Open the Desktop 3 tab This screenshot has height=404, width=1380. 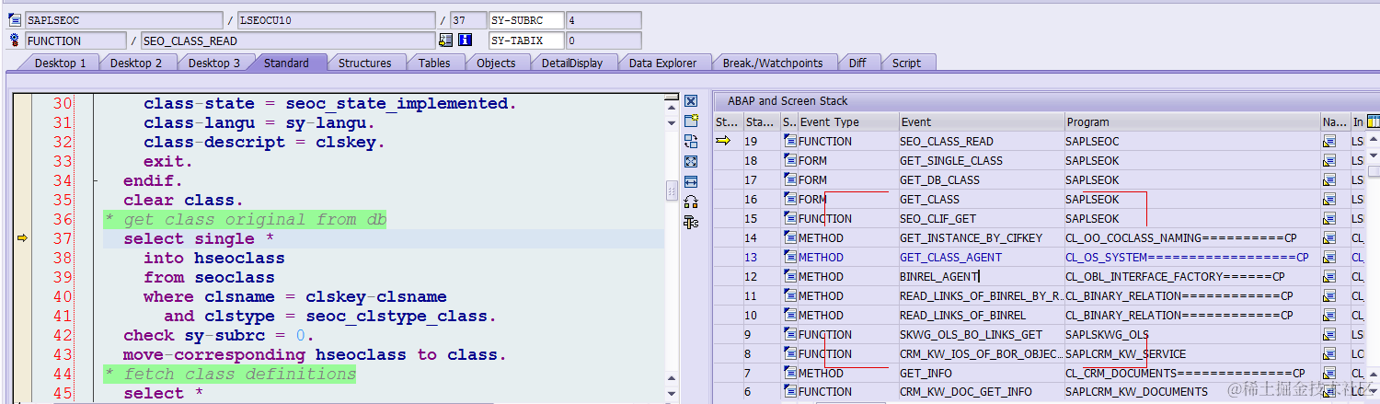(213, 63)
